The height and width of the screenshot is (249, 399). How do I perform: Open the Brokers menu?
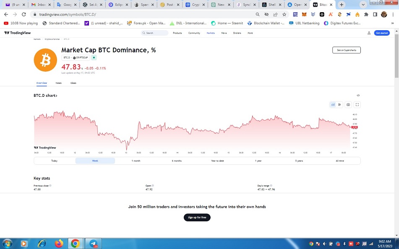pos(237,33)
